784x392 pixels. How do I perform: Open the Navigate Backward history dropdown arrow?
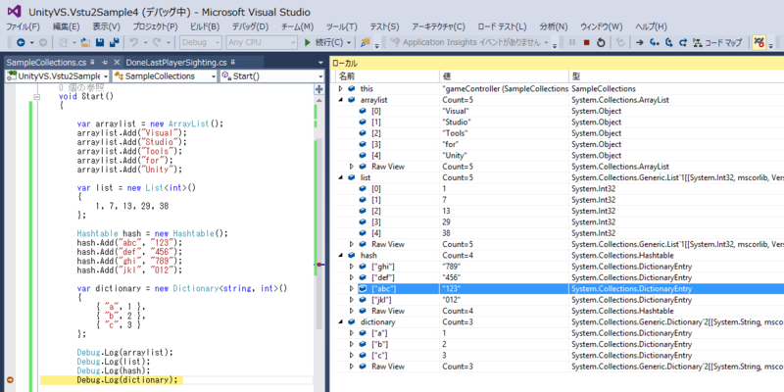(x=31, y=43)
